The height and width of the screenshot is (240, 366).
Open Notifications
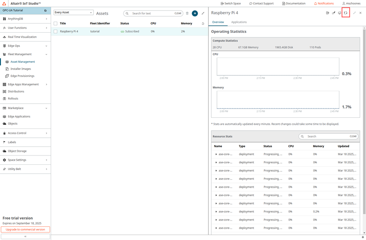coord(324,4)
